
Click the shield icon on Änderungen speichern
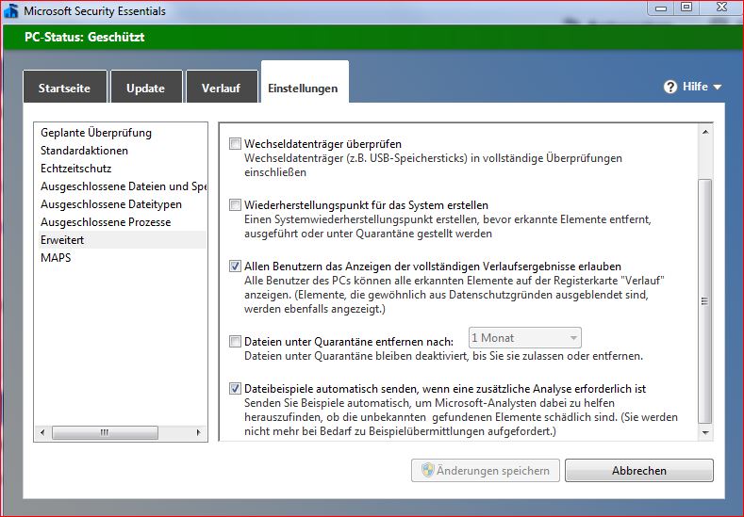(427, 470)
